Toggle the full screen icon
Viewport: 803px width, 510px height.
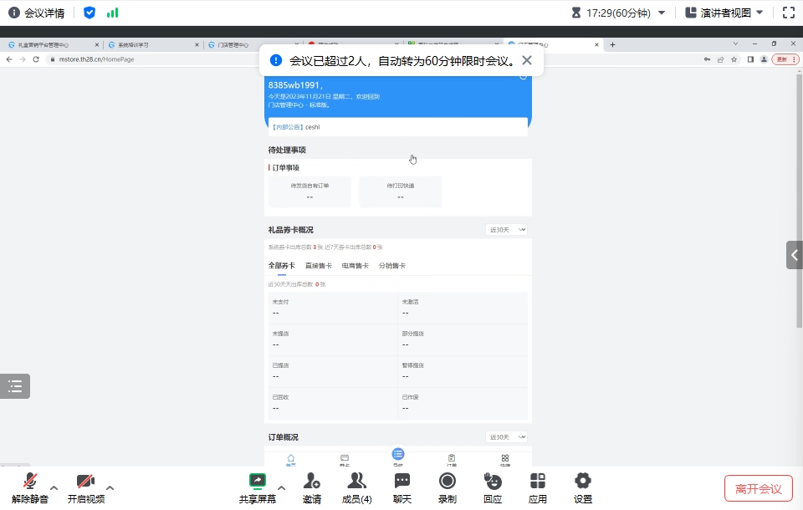788,13
